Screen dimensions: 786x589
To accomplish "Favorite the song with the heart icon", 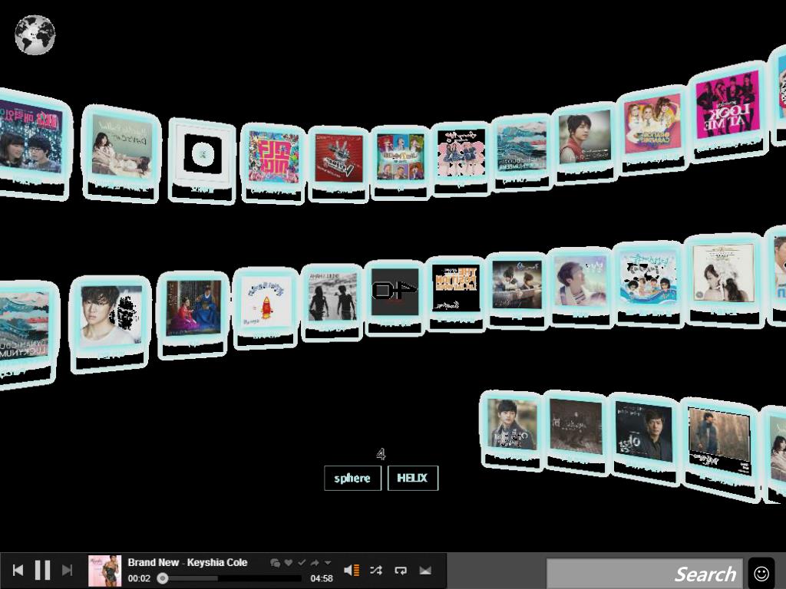I will point(289,563).
